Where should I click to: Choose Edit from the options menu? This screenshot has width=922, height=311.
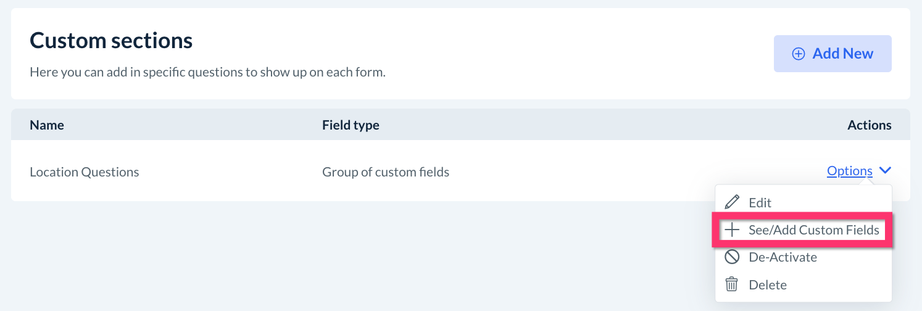click(x=760, y=202)
